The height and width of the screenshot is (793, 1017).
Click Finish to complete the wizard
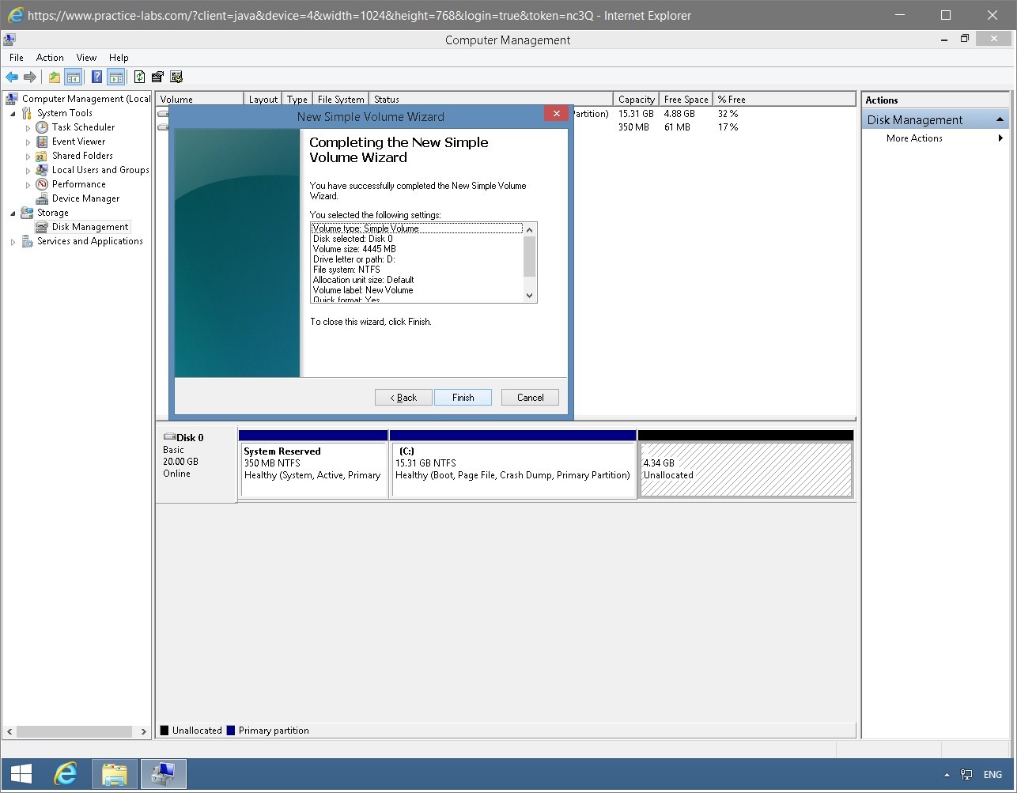pos(463,397)
